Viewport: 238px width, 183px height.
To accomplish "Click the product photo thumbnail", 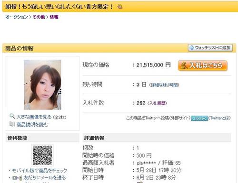I will coord(42,85).
